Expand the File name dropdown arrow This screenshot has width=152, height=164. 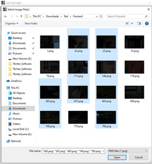pyautogui.click(x=103, y=151)
